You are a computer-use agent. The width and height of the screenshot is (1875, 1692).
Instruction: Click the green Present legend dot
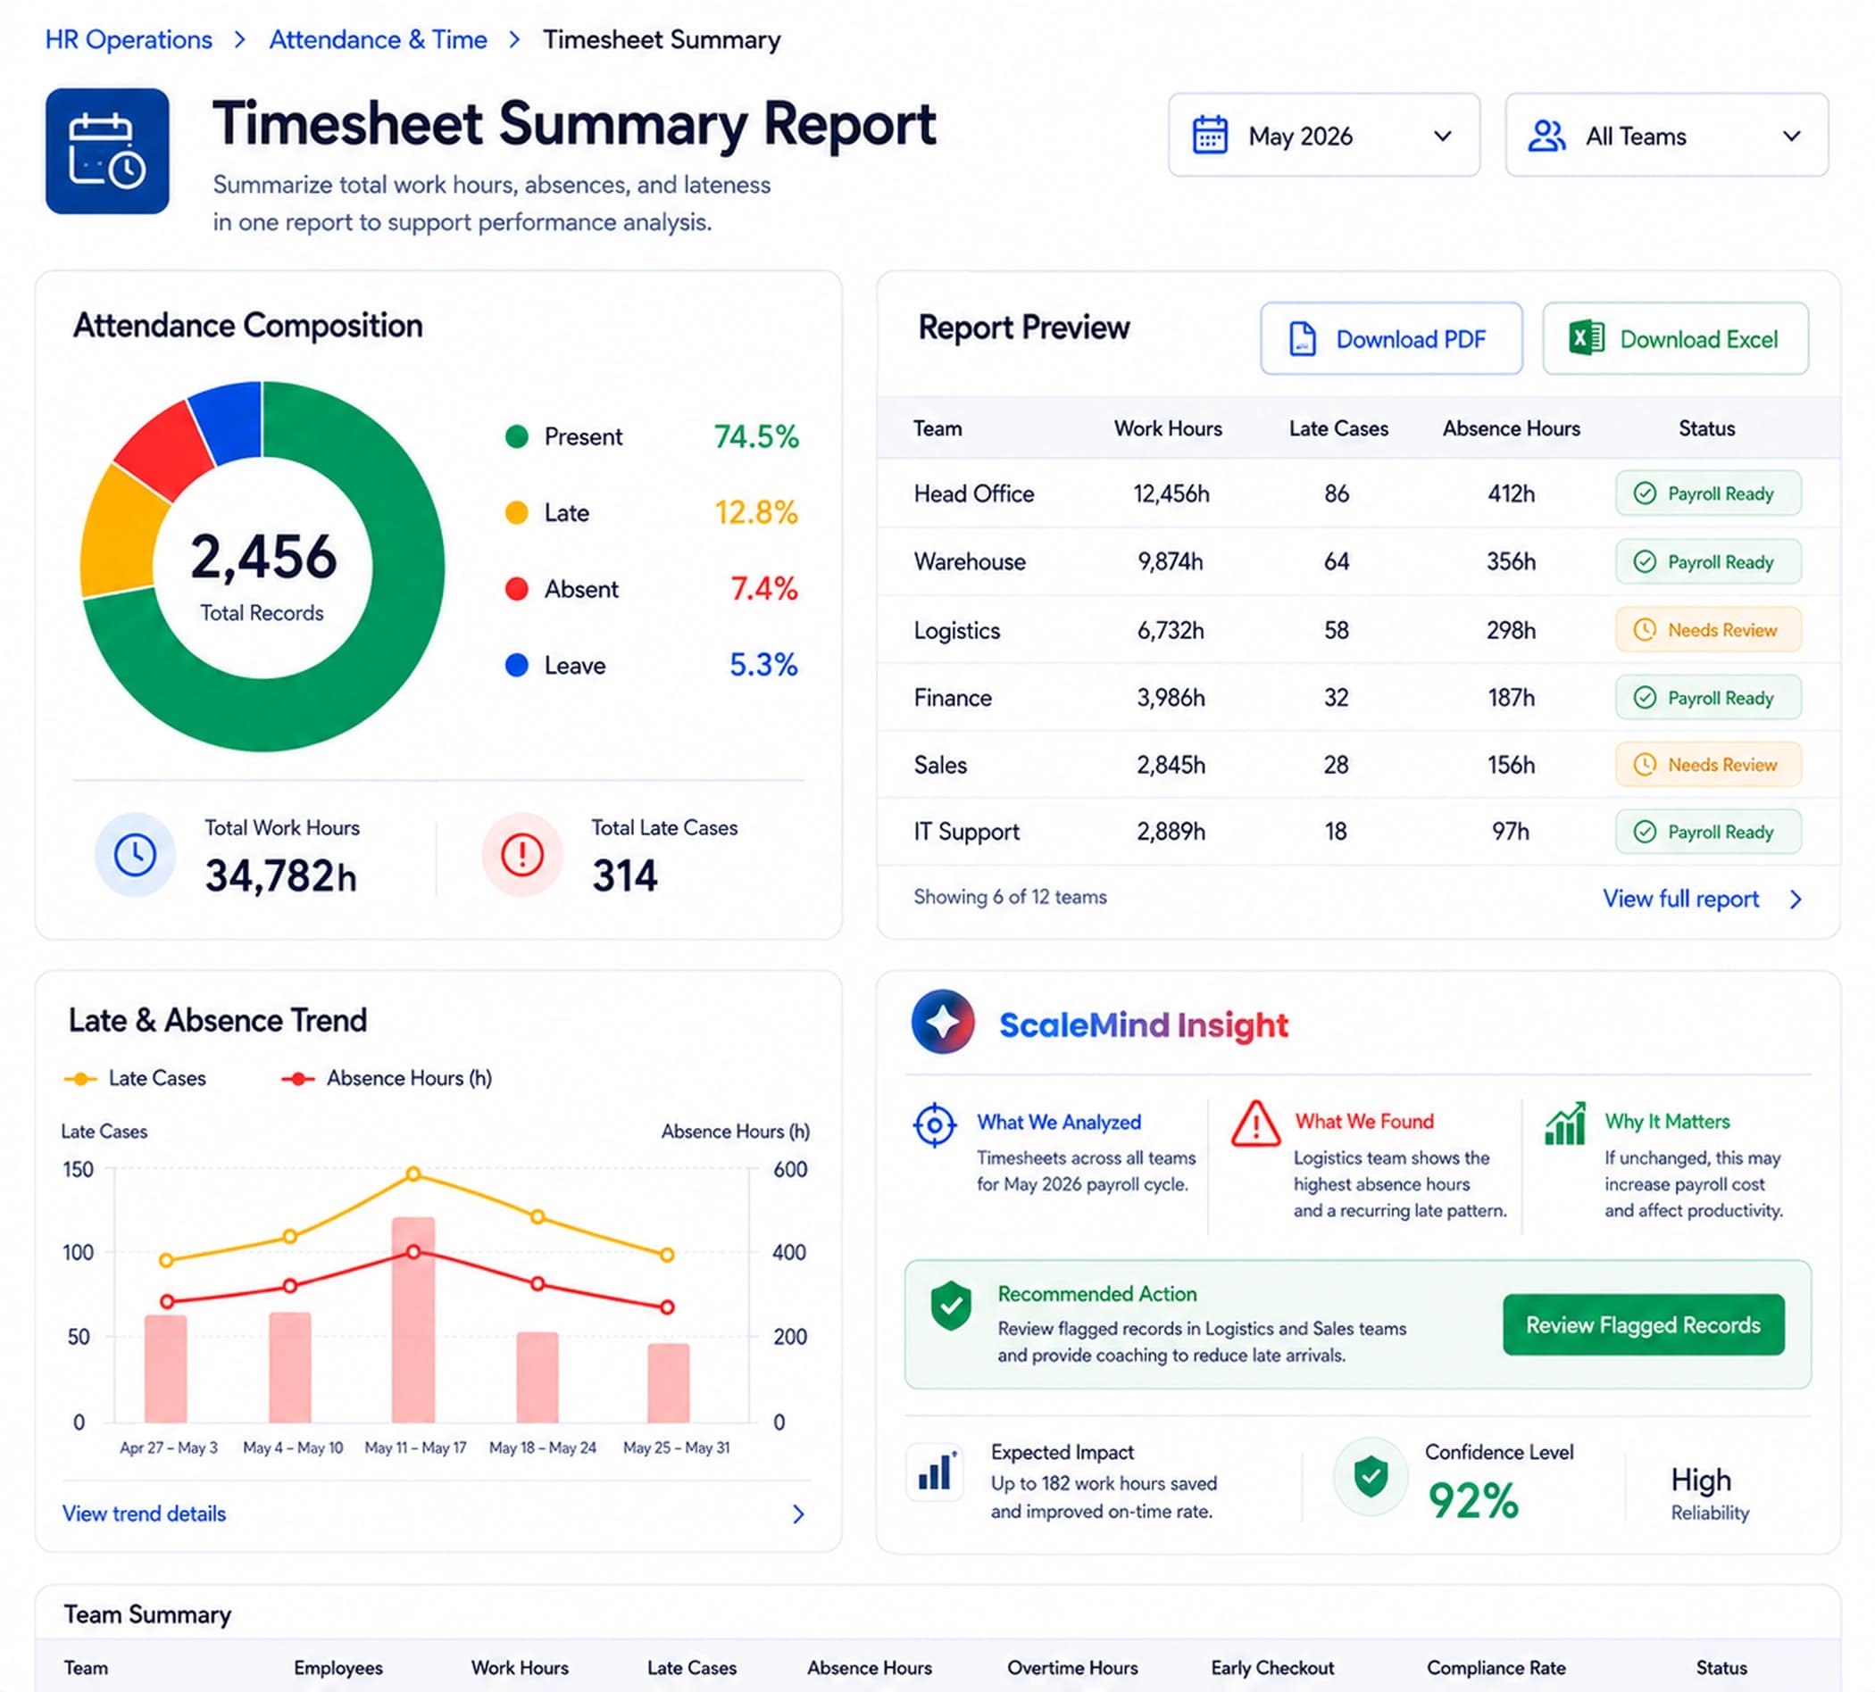tap(516, 437)
